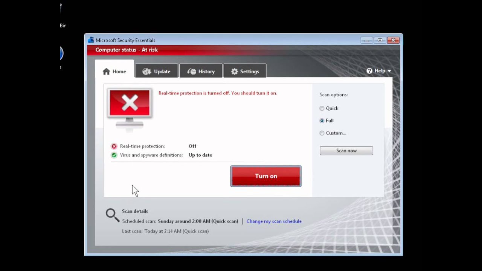
Task: Click the Scan details magnifying glass icon
Action: (112, 215)
